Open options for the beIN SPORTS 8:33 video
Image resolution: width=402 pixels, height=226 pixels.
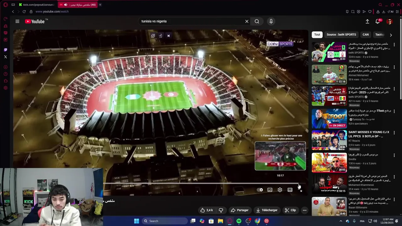point(394,45)
